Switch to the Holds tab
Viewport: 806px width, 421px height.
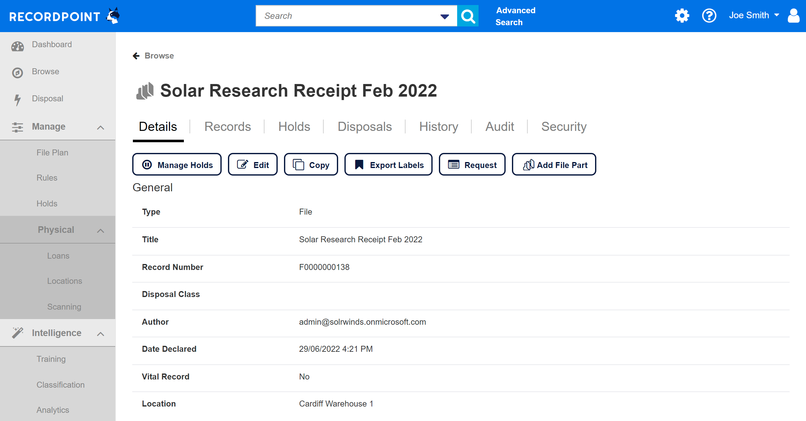pyautogui.click(x=294, y=126)
